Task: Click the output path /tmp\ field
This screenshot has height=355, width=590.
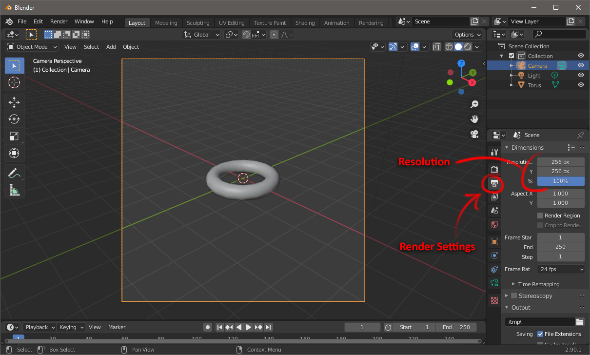Action: coord(540,322)
